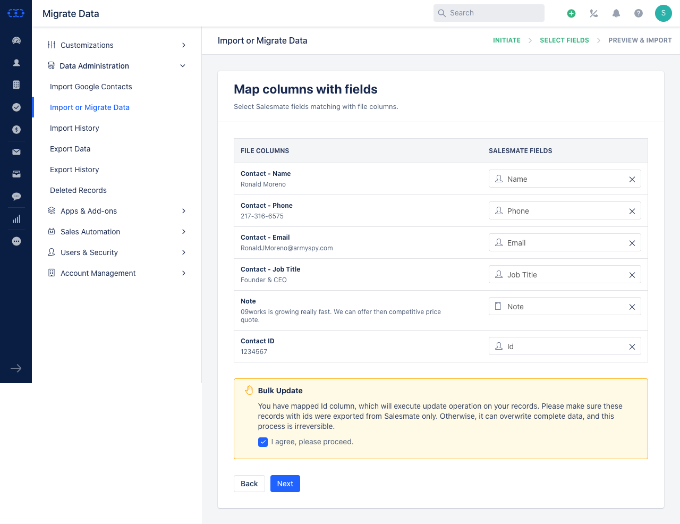The width and height of the screenshot is (680, 524).
Task: Go to the SELECT FIELDS step
Action: coord(564,40)
